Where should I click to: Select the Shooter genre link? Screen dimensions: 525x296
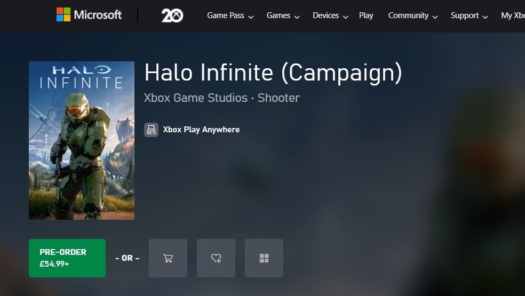[279, 98]
